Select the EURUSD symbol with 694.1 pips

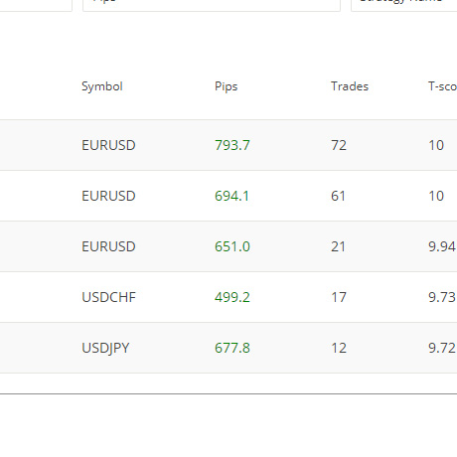pos(108,196)
